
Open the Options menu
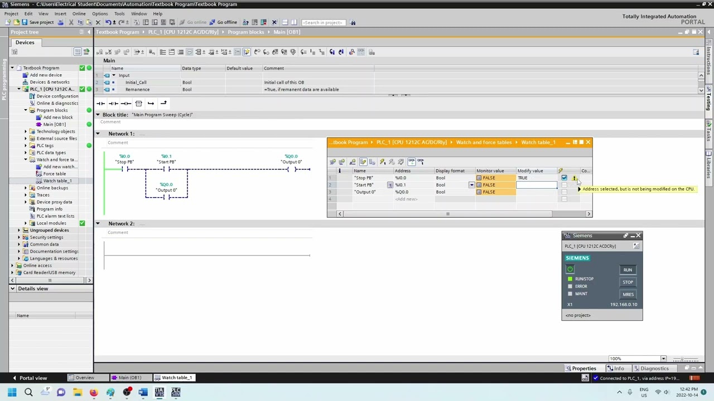100,13
